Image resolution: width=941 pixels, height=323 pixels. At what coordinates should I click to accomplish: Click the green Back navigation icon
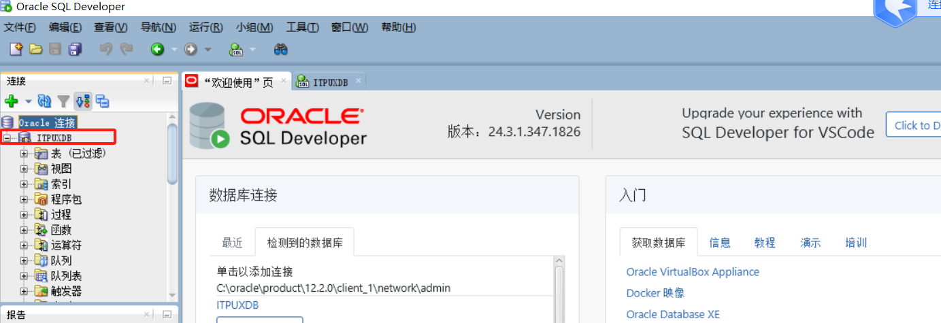click(x=158, y=49)
